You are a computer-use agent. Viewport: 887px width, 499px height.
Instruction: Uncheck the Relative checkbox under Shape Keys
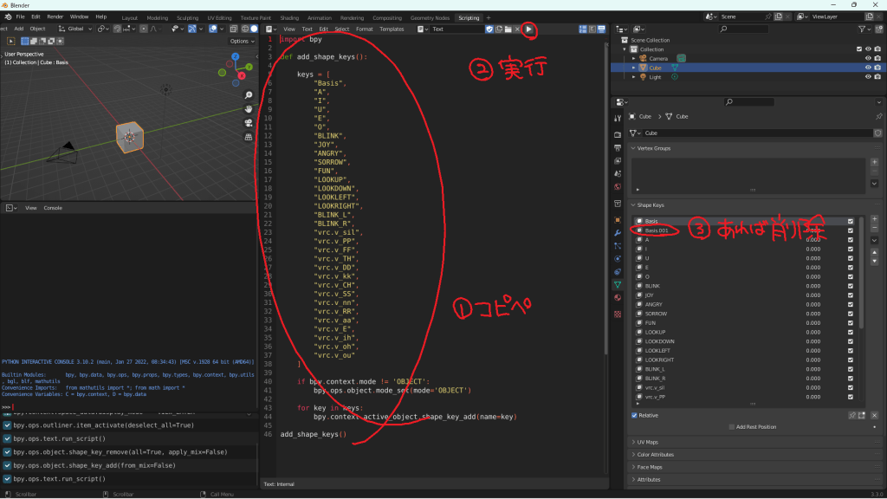tap(633, 416)
